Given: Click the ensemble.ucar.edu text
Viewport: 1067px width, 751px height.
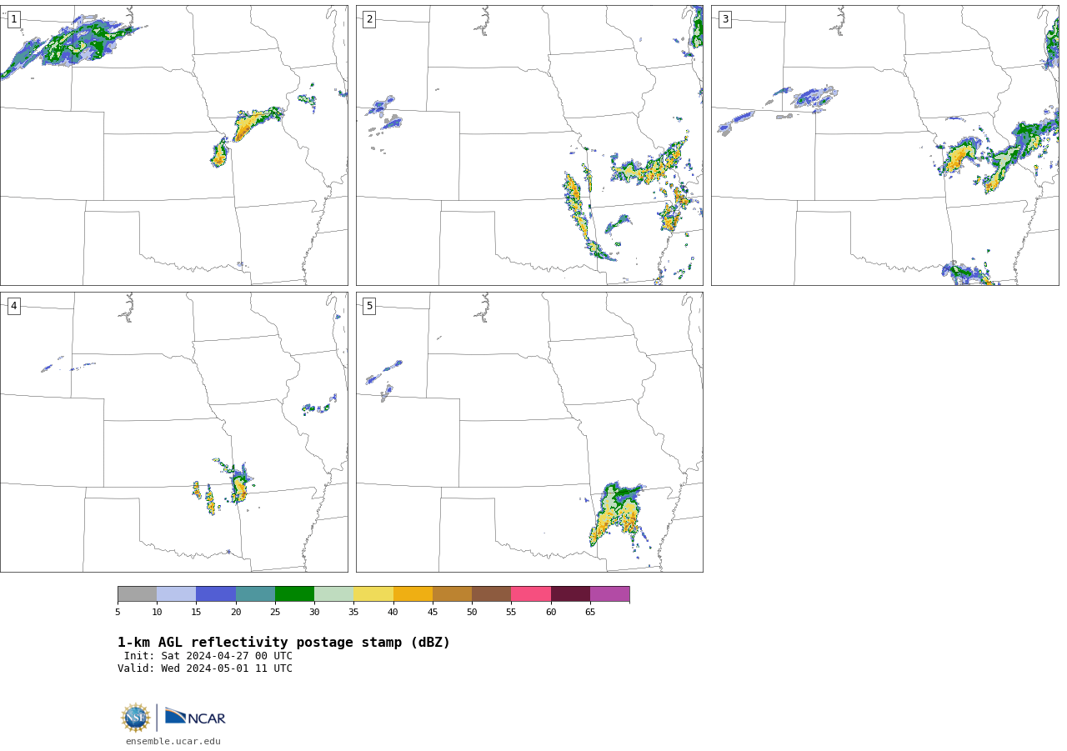Looking at the screenshot, I should click(173, 741).
